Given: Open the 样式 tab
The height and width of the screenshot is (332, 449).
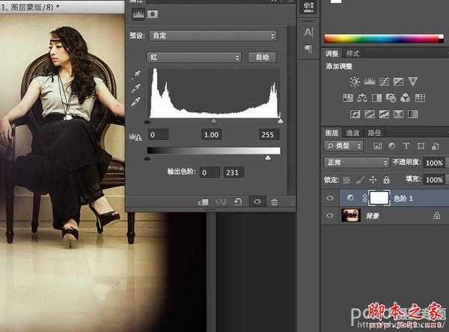Looking at the screenshot, I should click(352, 53).
